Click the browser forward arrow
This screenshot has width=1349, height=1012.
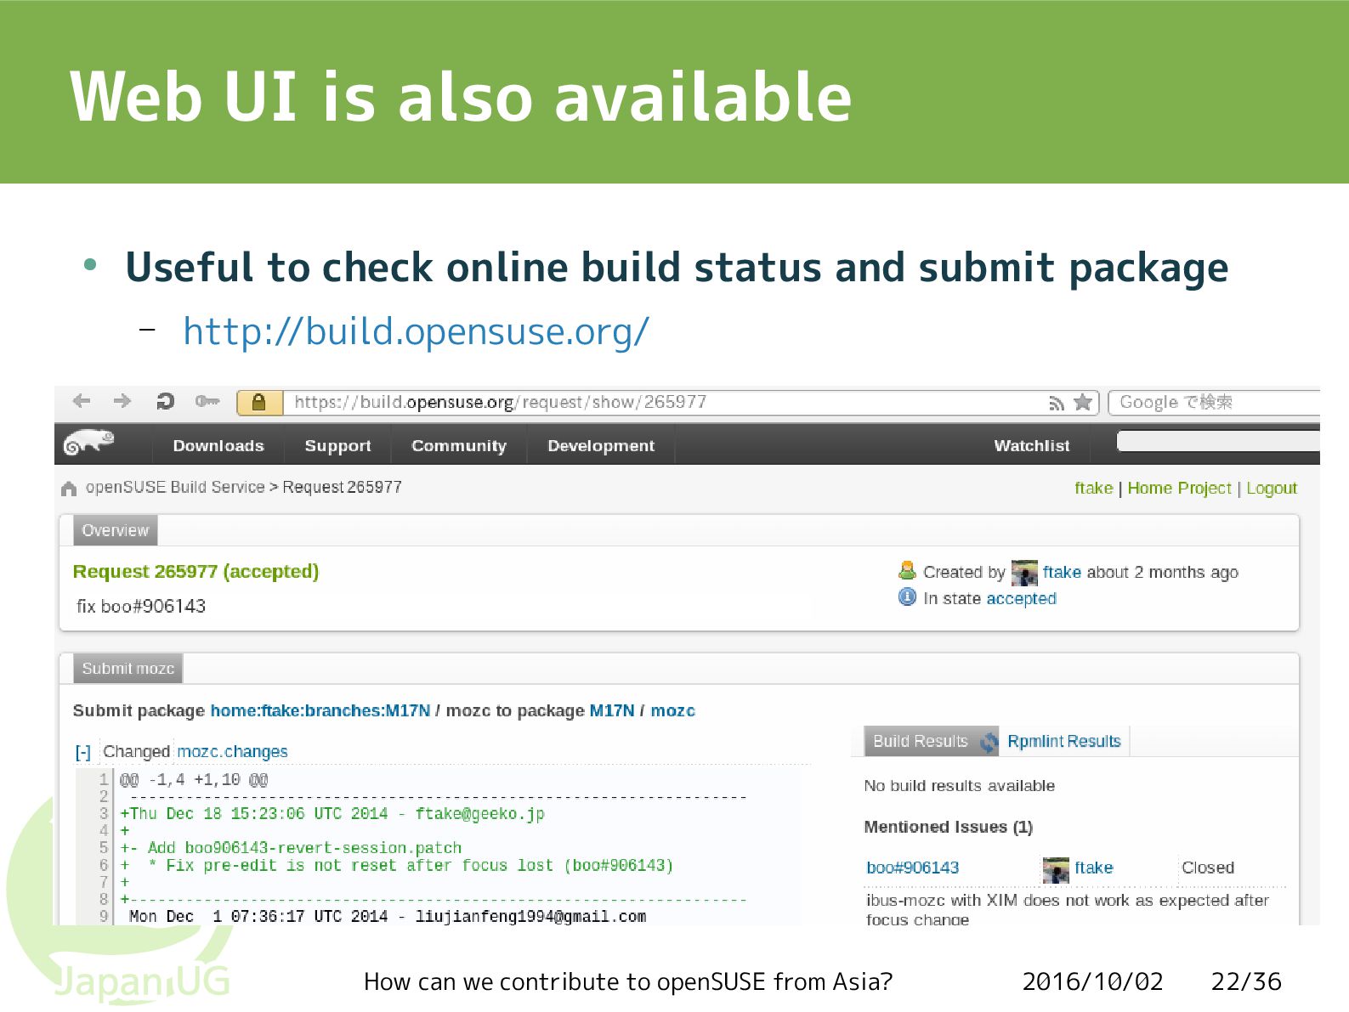(122, 401)
